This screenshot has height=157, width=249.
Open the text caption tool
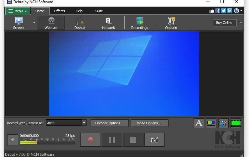[x=199, y=123]
